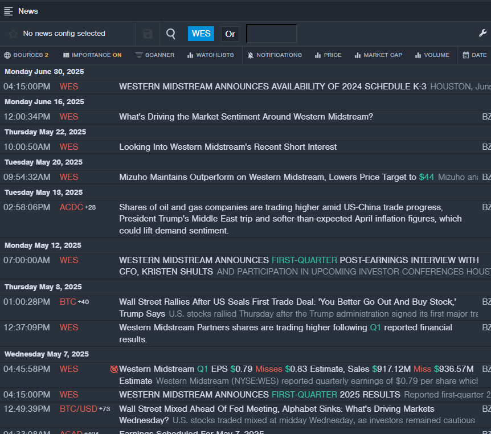
Task: Open Western Midstream Partners shares trading higher story
Action: click(x=285, y=334)
